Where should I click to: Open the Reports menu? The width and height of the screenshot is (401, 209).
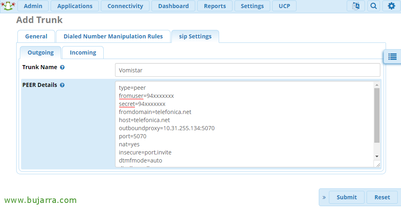[215, 6]
